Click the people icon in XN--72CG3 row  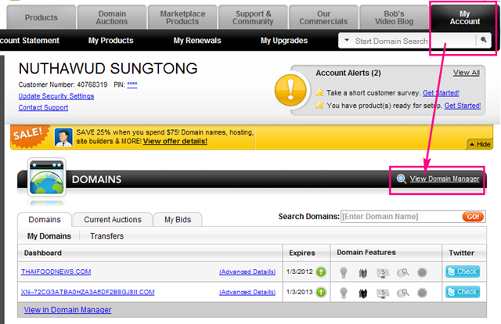click(x=363, y=293)
